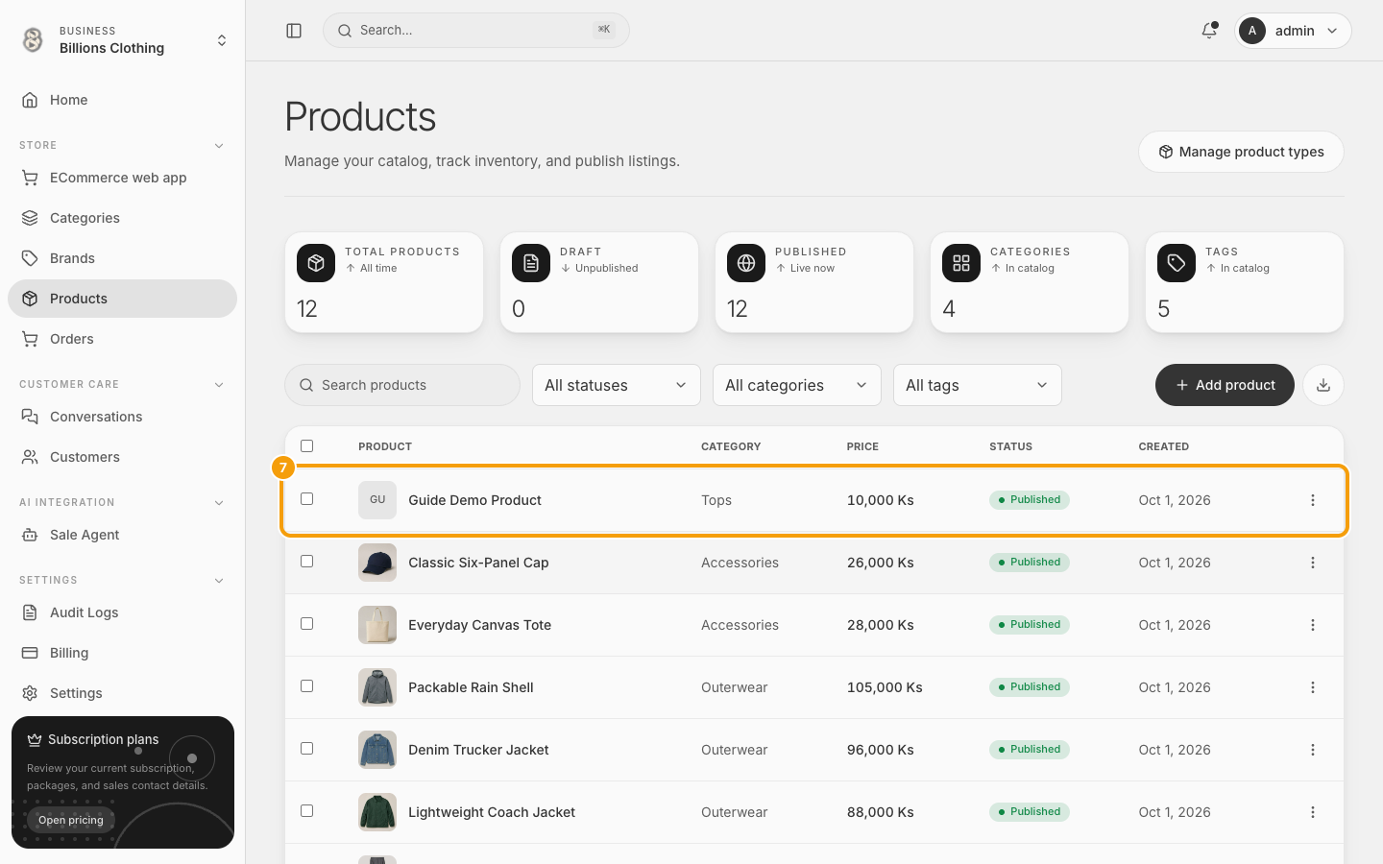This screenshot has height=864, width=1383.
Task: Click the Categories grid icon
Action: [x=961, y=263]
